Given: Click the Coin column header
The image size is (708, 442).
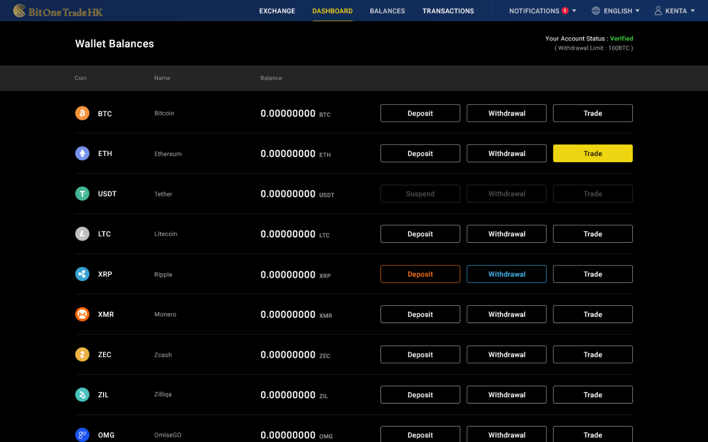Looking at the screenshot, I should [x=80, y=78].
